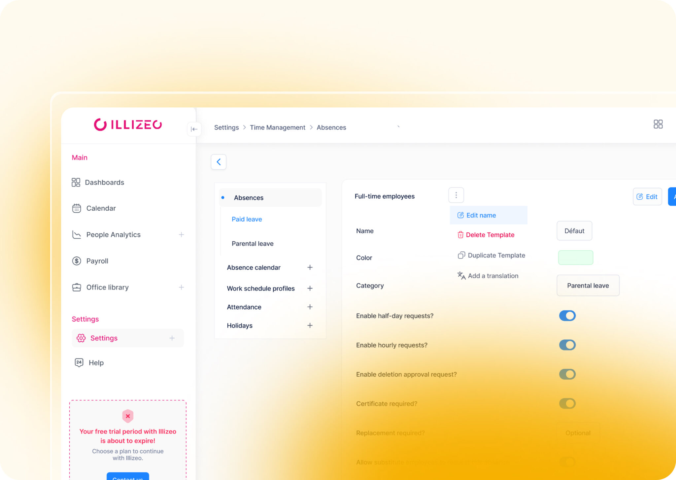Open Payroll dollar icon
The height and width of the screenshot is (480, 676).
(x=77, y=261)
